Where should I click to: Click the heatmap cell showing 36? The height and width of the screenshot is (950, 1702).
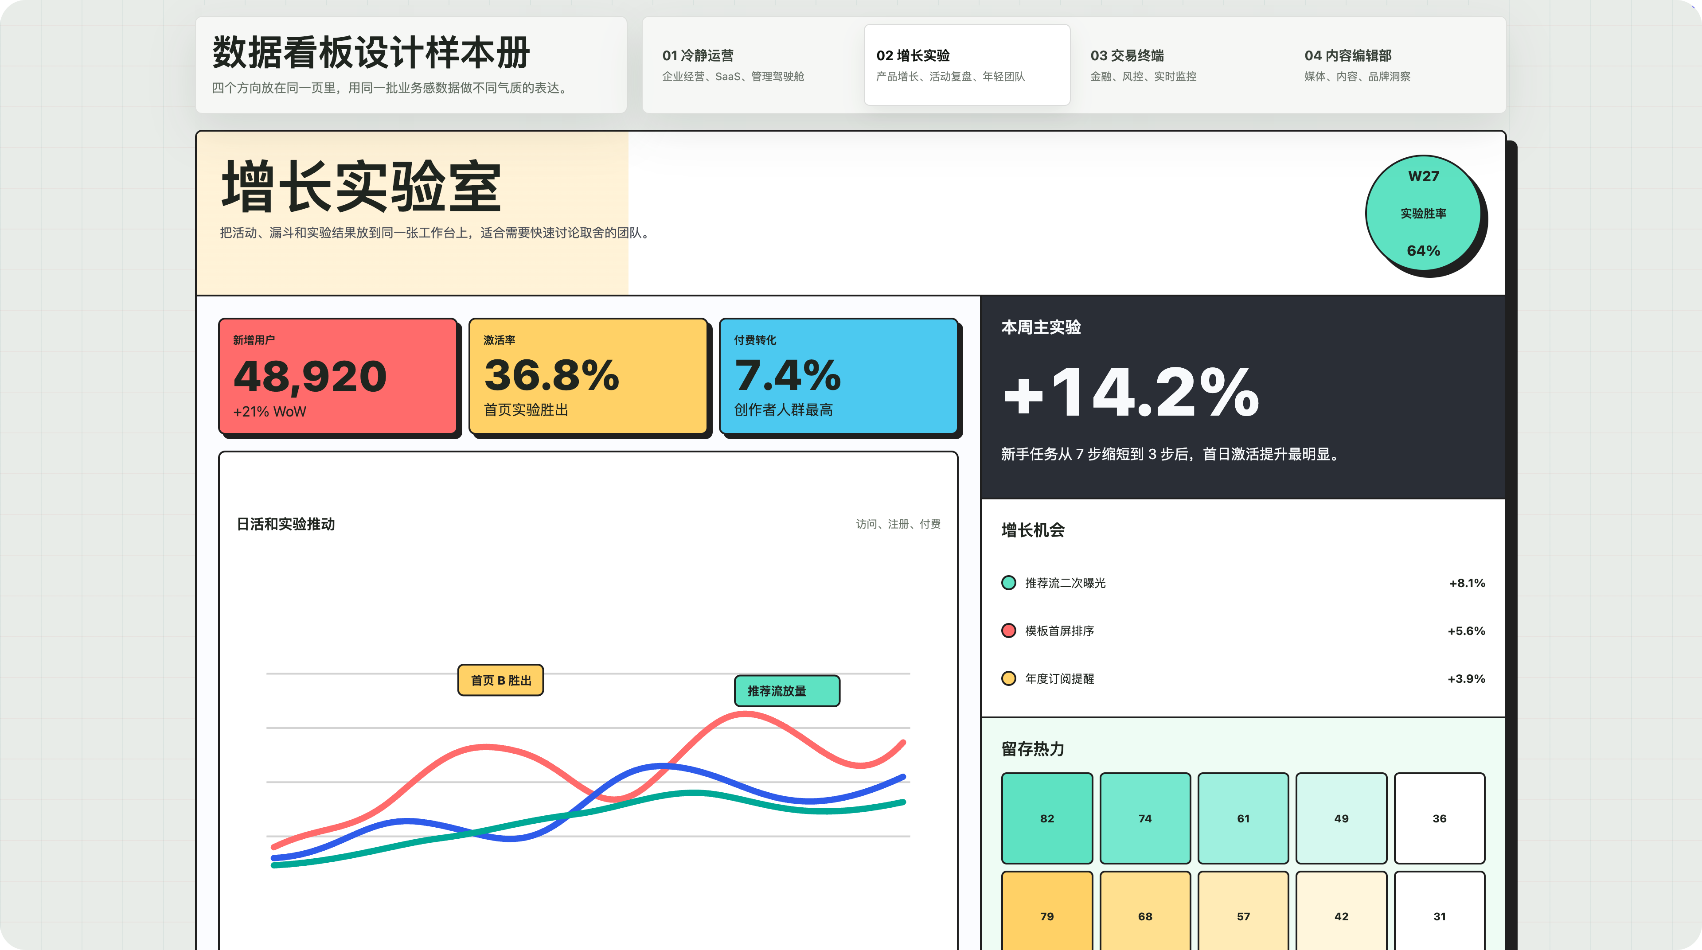click(x=1440, y=818)
